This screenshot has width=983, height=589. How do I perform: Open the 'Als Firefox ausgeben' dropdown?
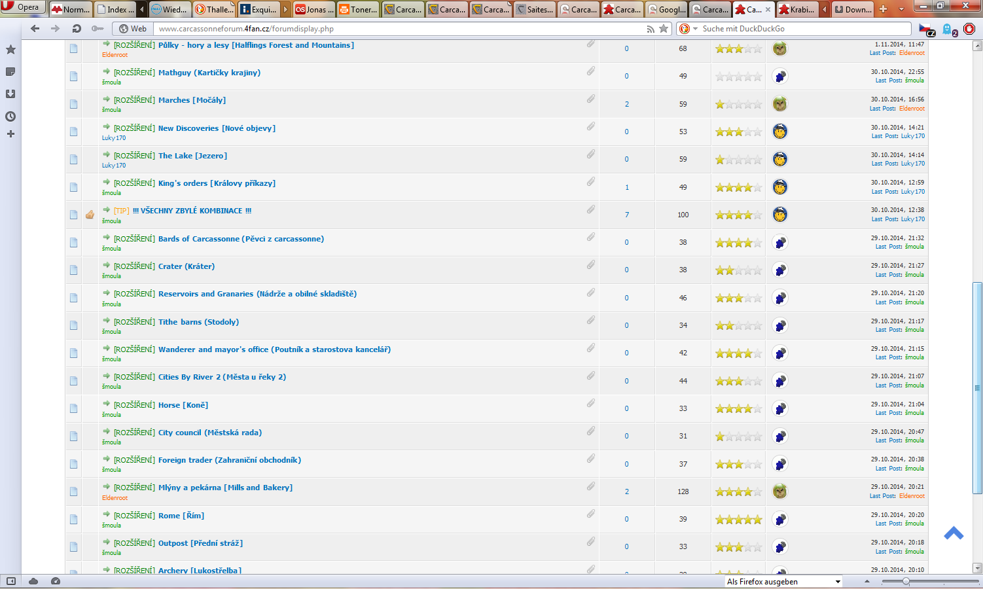click(x=783, y=582)
